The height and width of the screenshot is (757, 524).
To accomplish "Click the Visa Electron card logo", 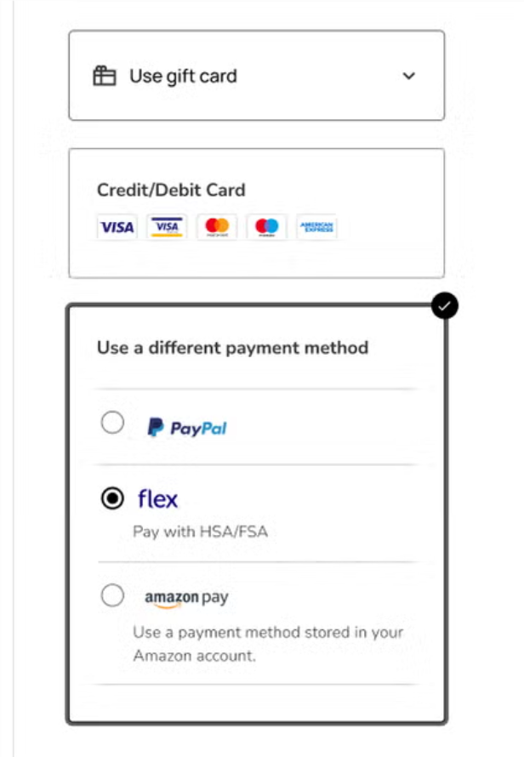I will 168,227.
